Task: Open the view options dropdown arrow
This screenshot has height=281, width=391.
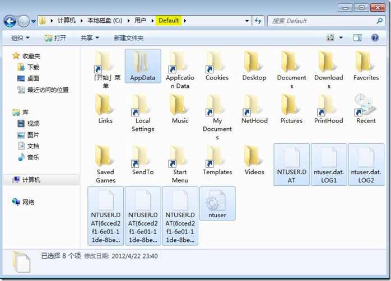Action: coord(341,38)
